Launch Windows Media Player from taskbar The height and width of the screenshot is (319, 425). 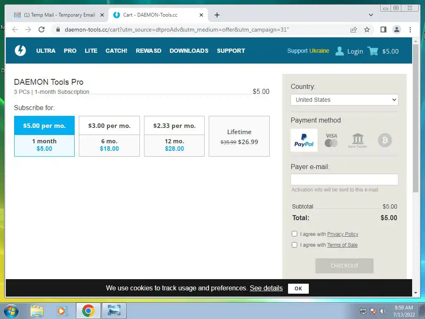click(62, 311)
